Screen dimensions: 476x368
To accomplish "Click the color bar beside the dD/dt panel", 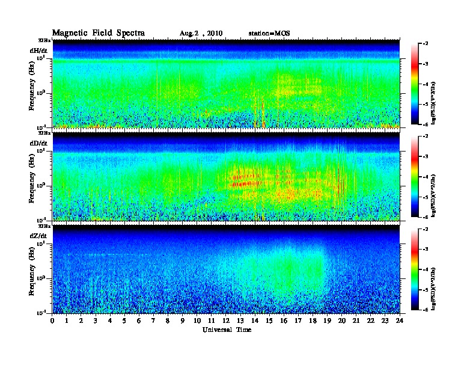I will (414, 176).
